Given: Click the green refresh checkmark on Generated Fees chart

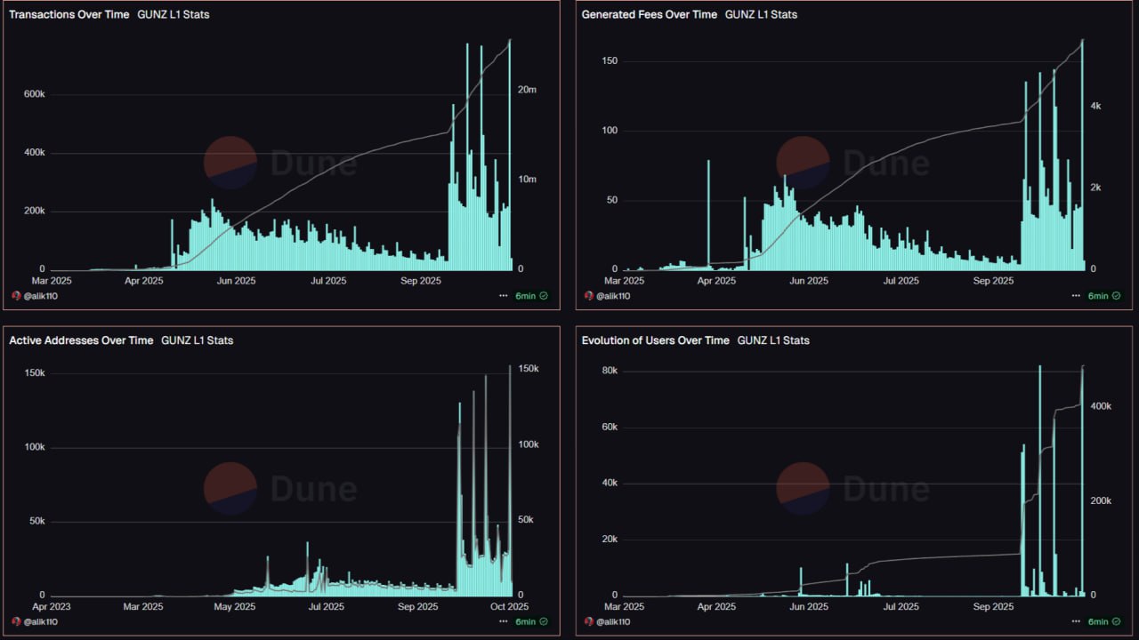Looking at the screenshot, I should click(1116, 296).
